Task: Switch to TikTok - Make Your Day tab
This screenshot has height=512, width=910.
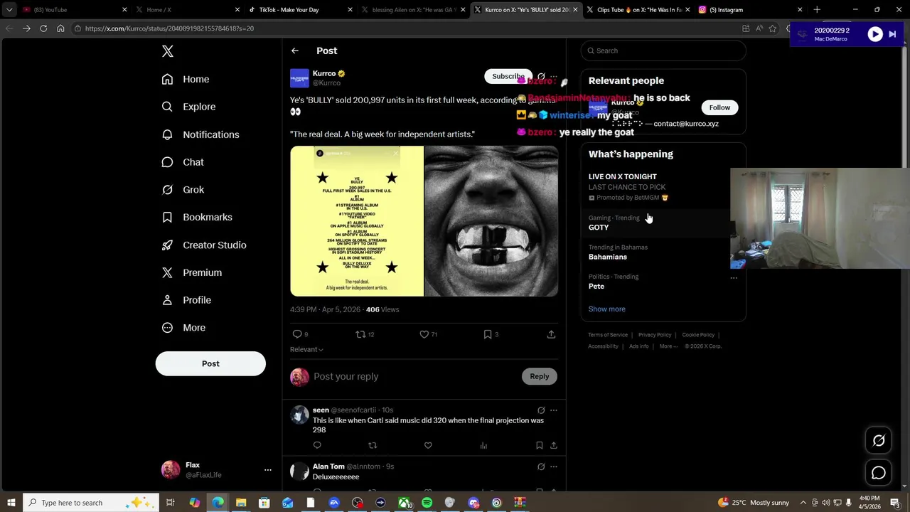Action: coord(301,10)
